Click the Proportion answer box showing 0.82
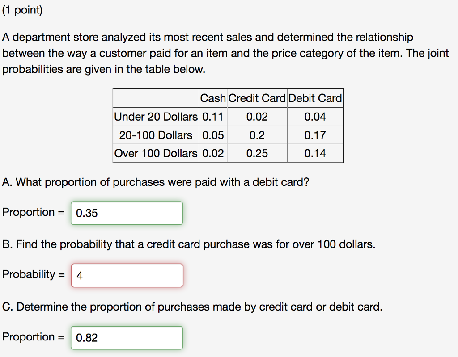Viewport: 458px width, 357px height. pyautogui.click(x=127, y=337)
